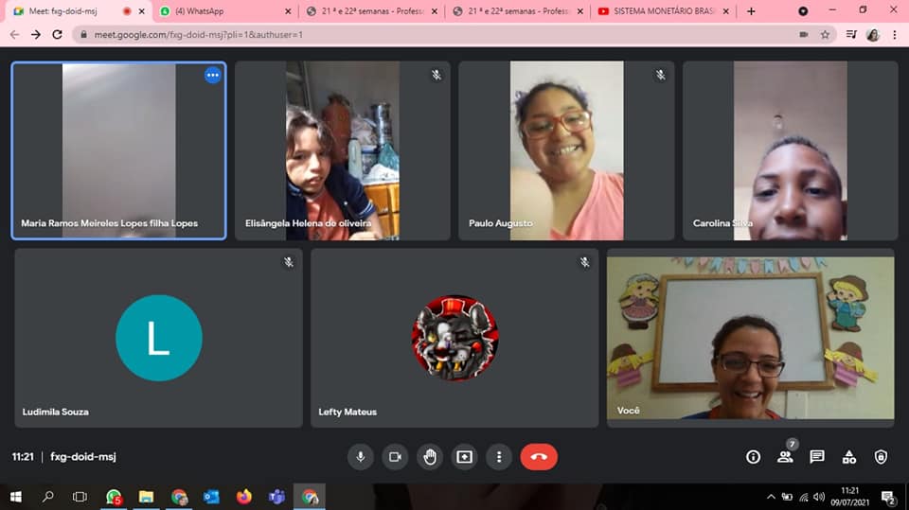Show the participants people panel
Image resolution: width=909 pixels, height=510 pixels.
(786, 457)
